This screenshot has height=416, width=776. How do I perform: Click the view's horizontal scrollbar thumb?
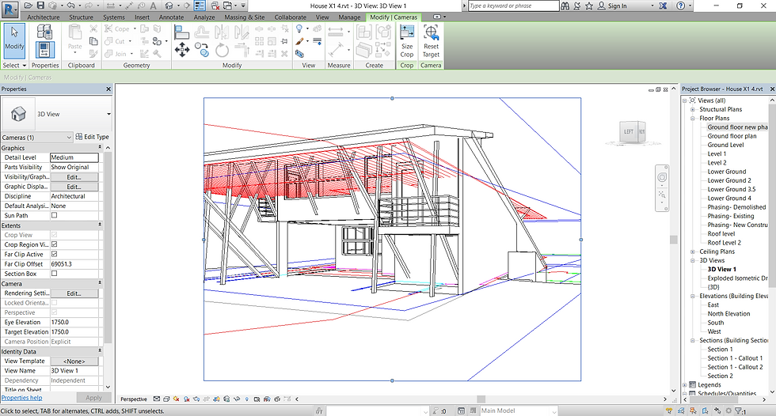click(481, 399)
